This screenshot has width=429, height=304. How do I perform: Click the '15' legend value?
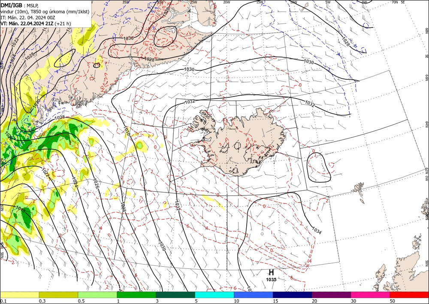click(x=275, y=301)
